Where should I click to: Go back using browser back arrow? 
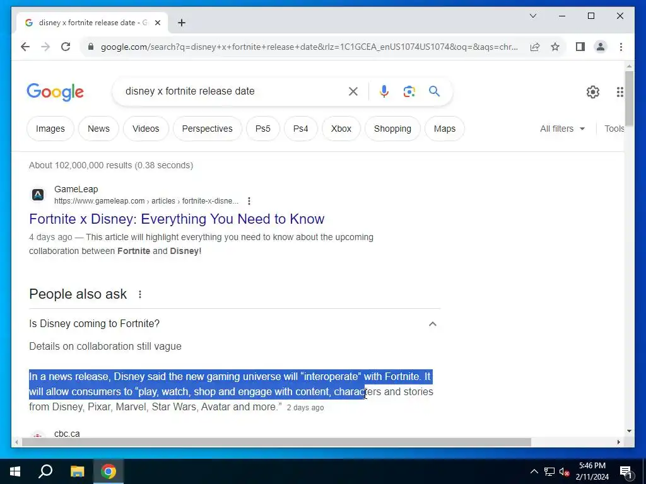click(25, 47)
